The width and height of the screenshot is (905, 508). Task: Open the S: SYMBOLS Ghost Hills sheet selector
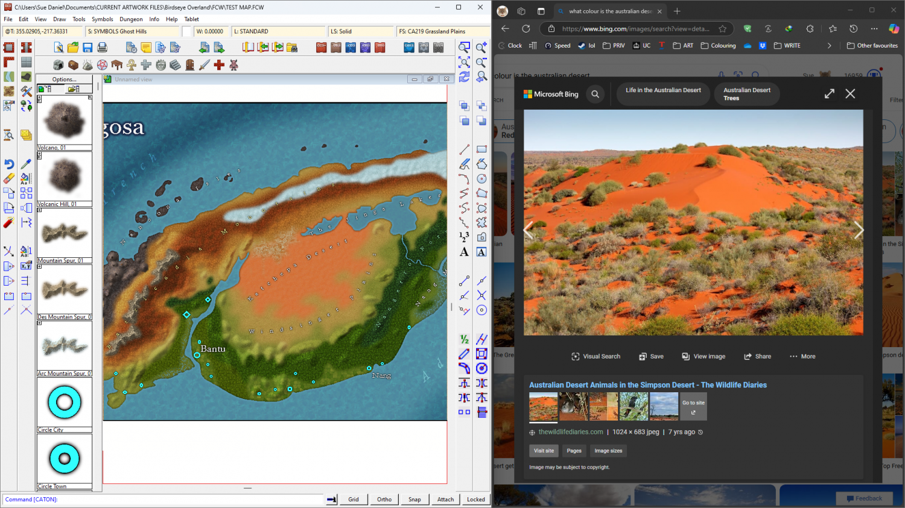(133, 31)
